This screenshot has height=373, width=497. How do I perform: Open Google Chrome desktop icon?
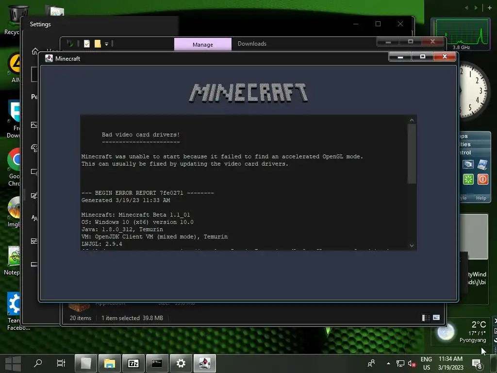[x=13, y=167]
